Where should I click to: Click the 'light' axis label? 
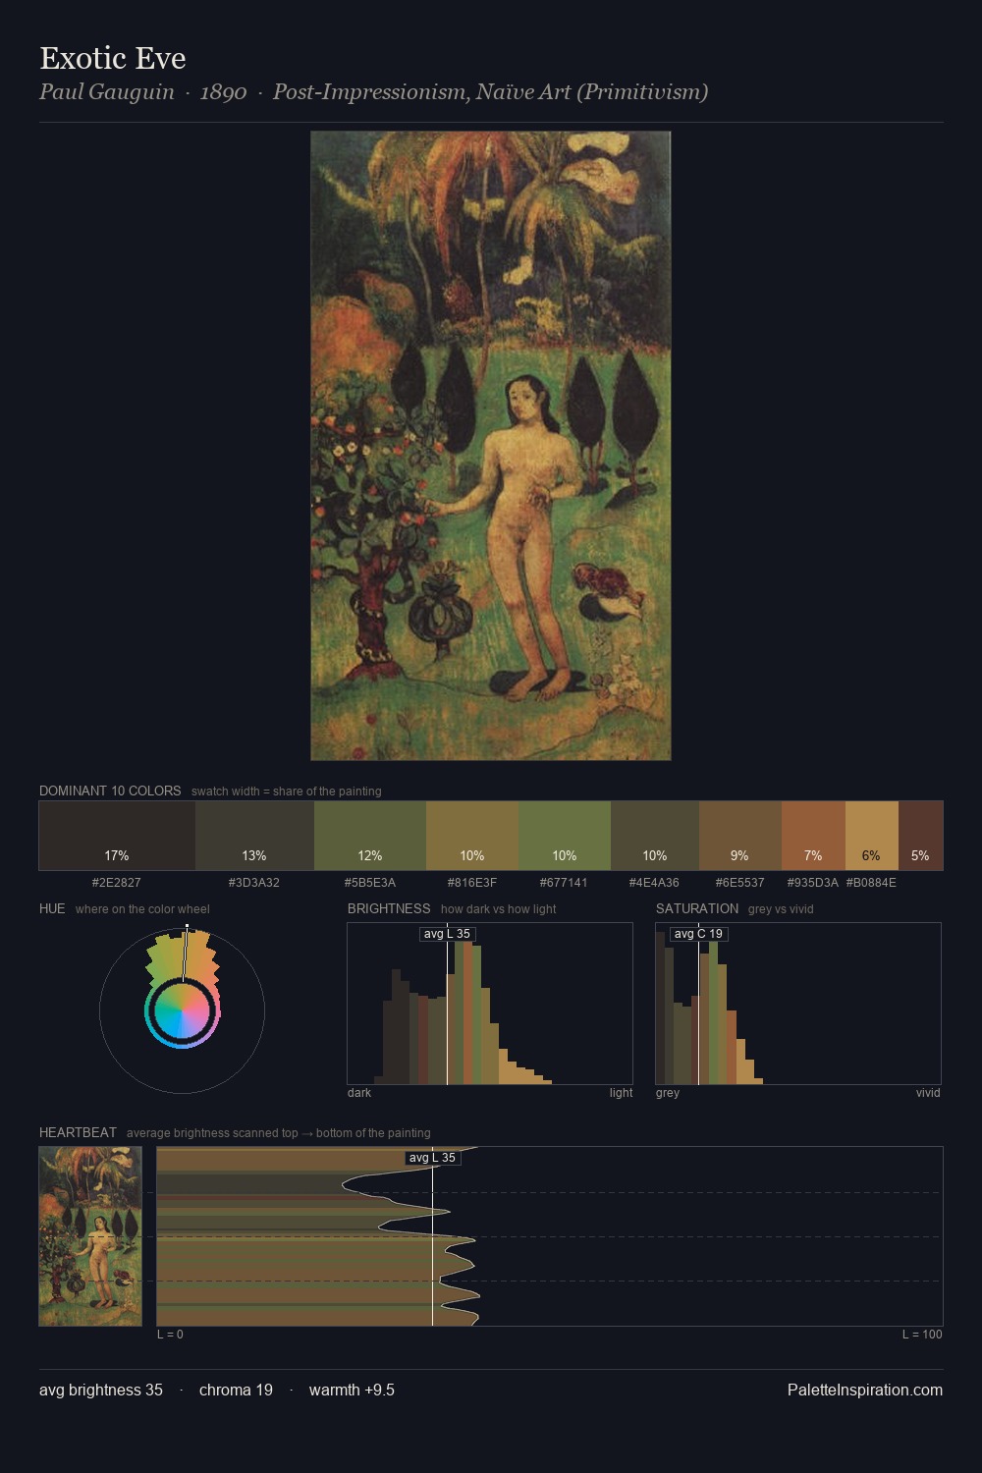pos(621,1093)
